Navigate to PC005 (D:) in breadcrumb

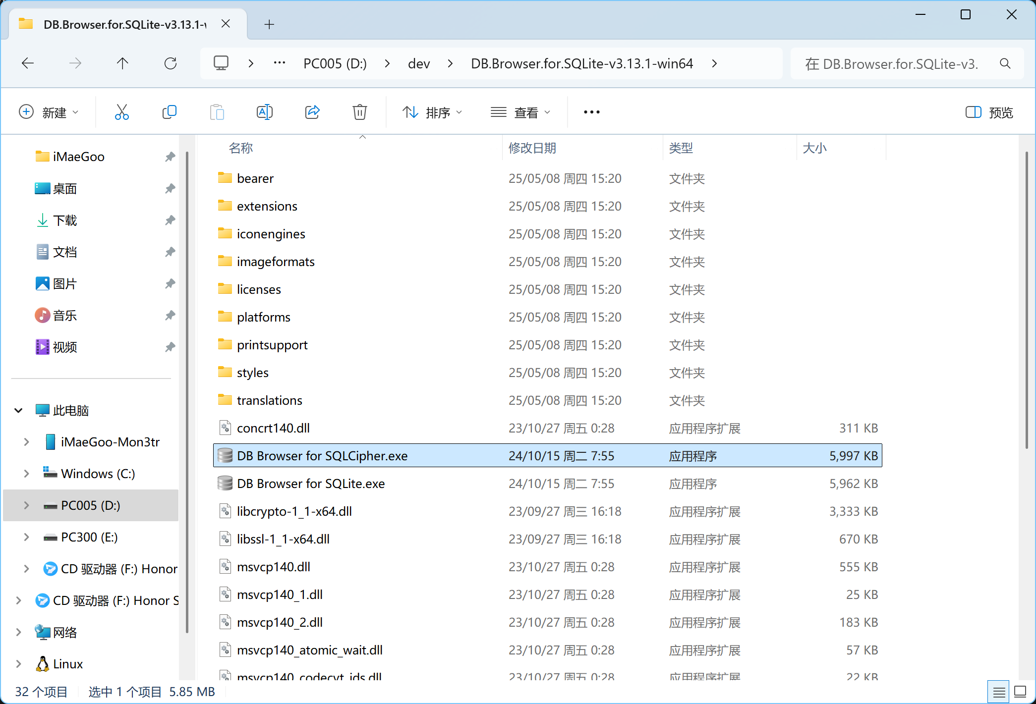pos(335,63)
